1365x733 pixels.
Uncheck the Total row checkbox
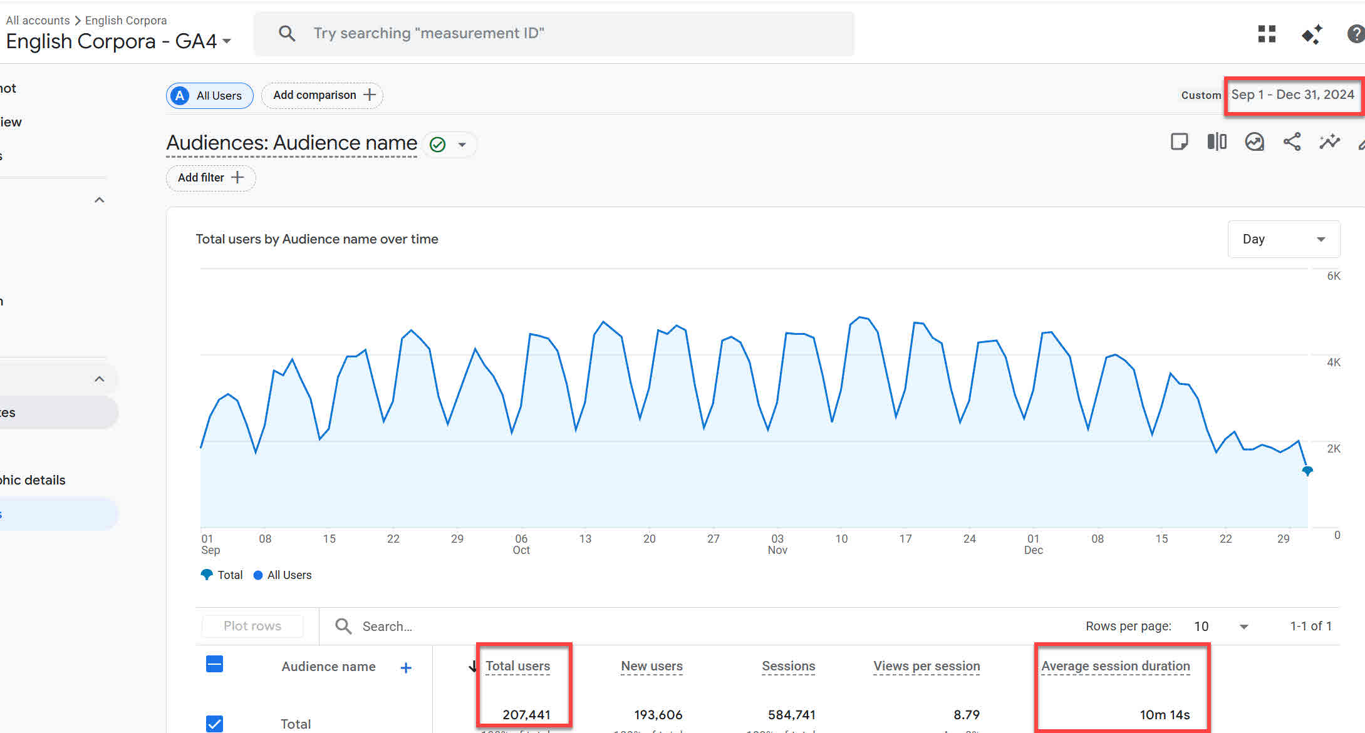click(214, 724)
